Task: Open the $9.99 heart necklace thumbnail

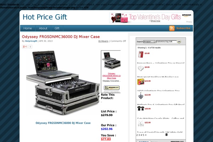Action: (141, 68)
